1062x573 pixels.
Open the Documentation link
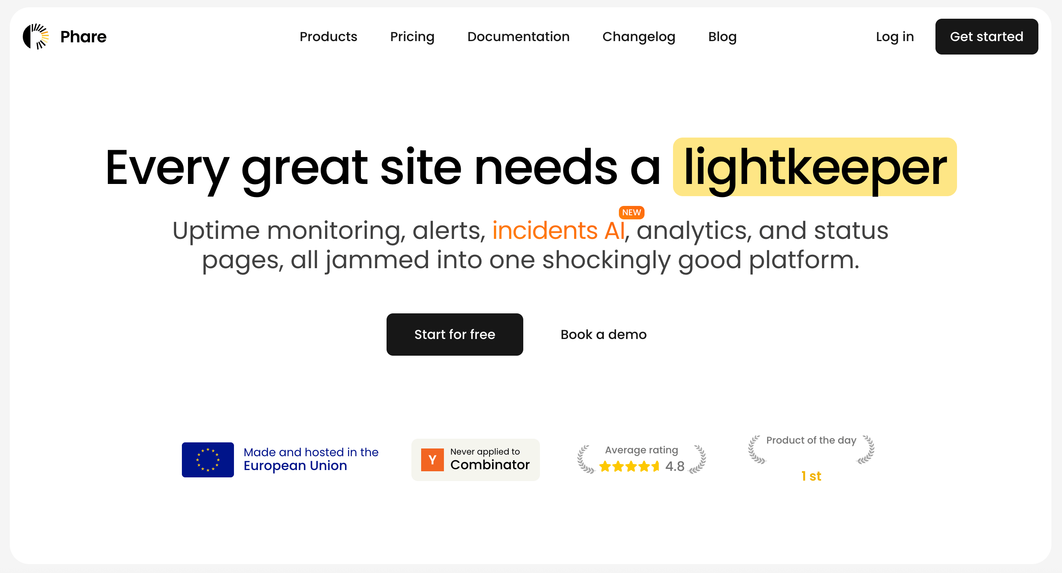click(x=518, y=37)
